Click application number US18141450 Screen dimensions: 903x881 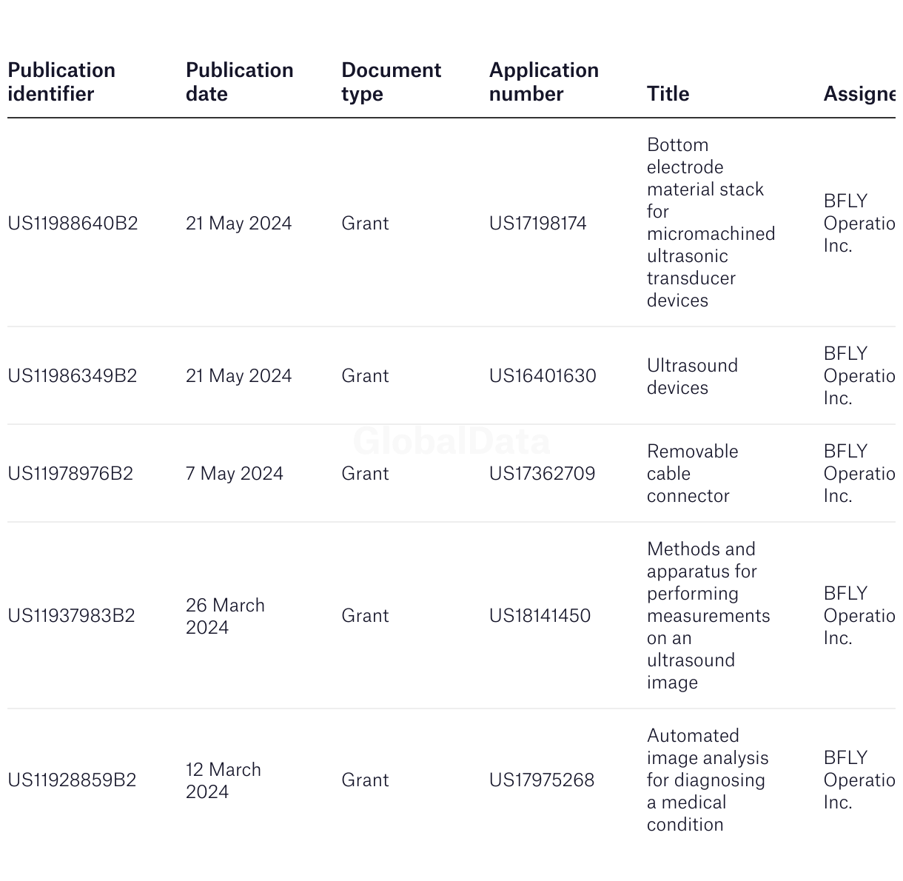(540, 615)
